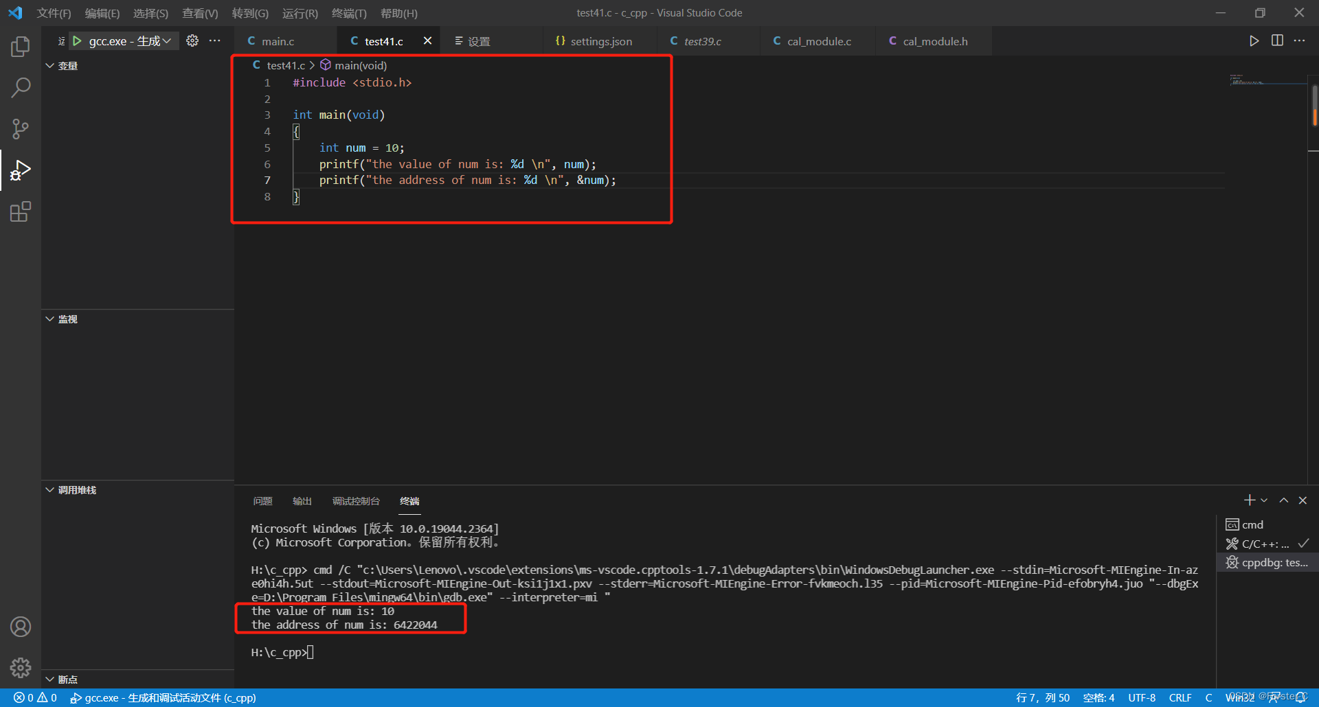The height and width of the screenshot is (707, 1319).
Task: Open the 转到(G) menu
Action: [250, 13]
